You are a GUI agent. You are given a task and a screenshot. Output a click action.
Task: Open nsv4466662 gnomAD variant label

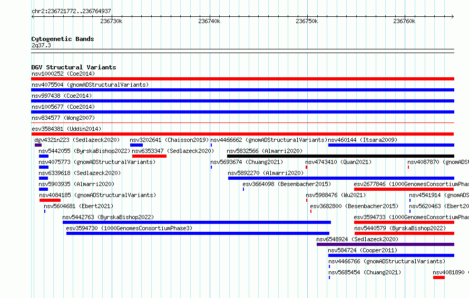[x=269, y=140]
